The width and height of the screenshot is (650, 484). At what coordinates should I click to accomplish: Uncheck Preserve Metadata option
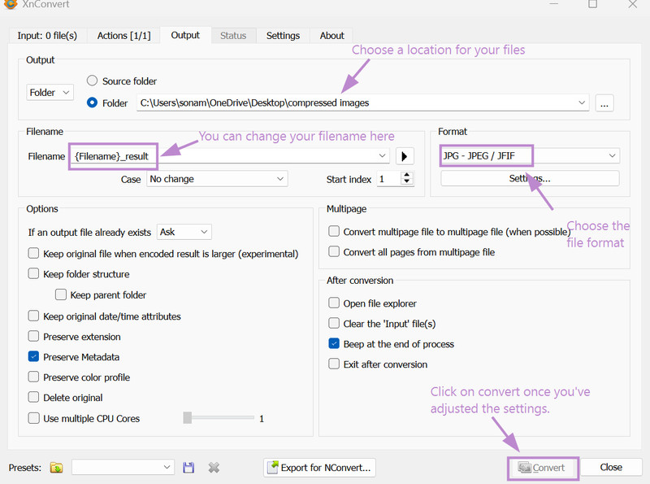click(33, 356)
